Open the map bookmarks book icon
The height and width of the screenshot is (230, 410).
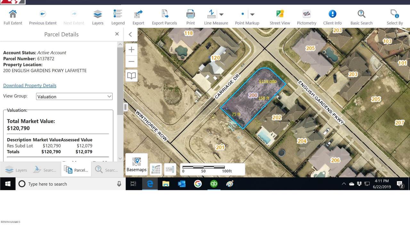pos(131,76)
